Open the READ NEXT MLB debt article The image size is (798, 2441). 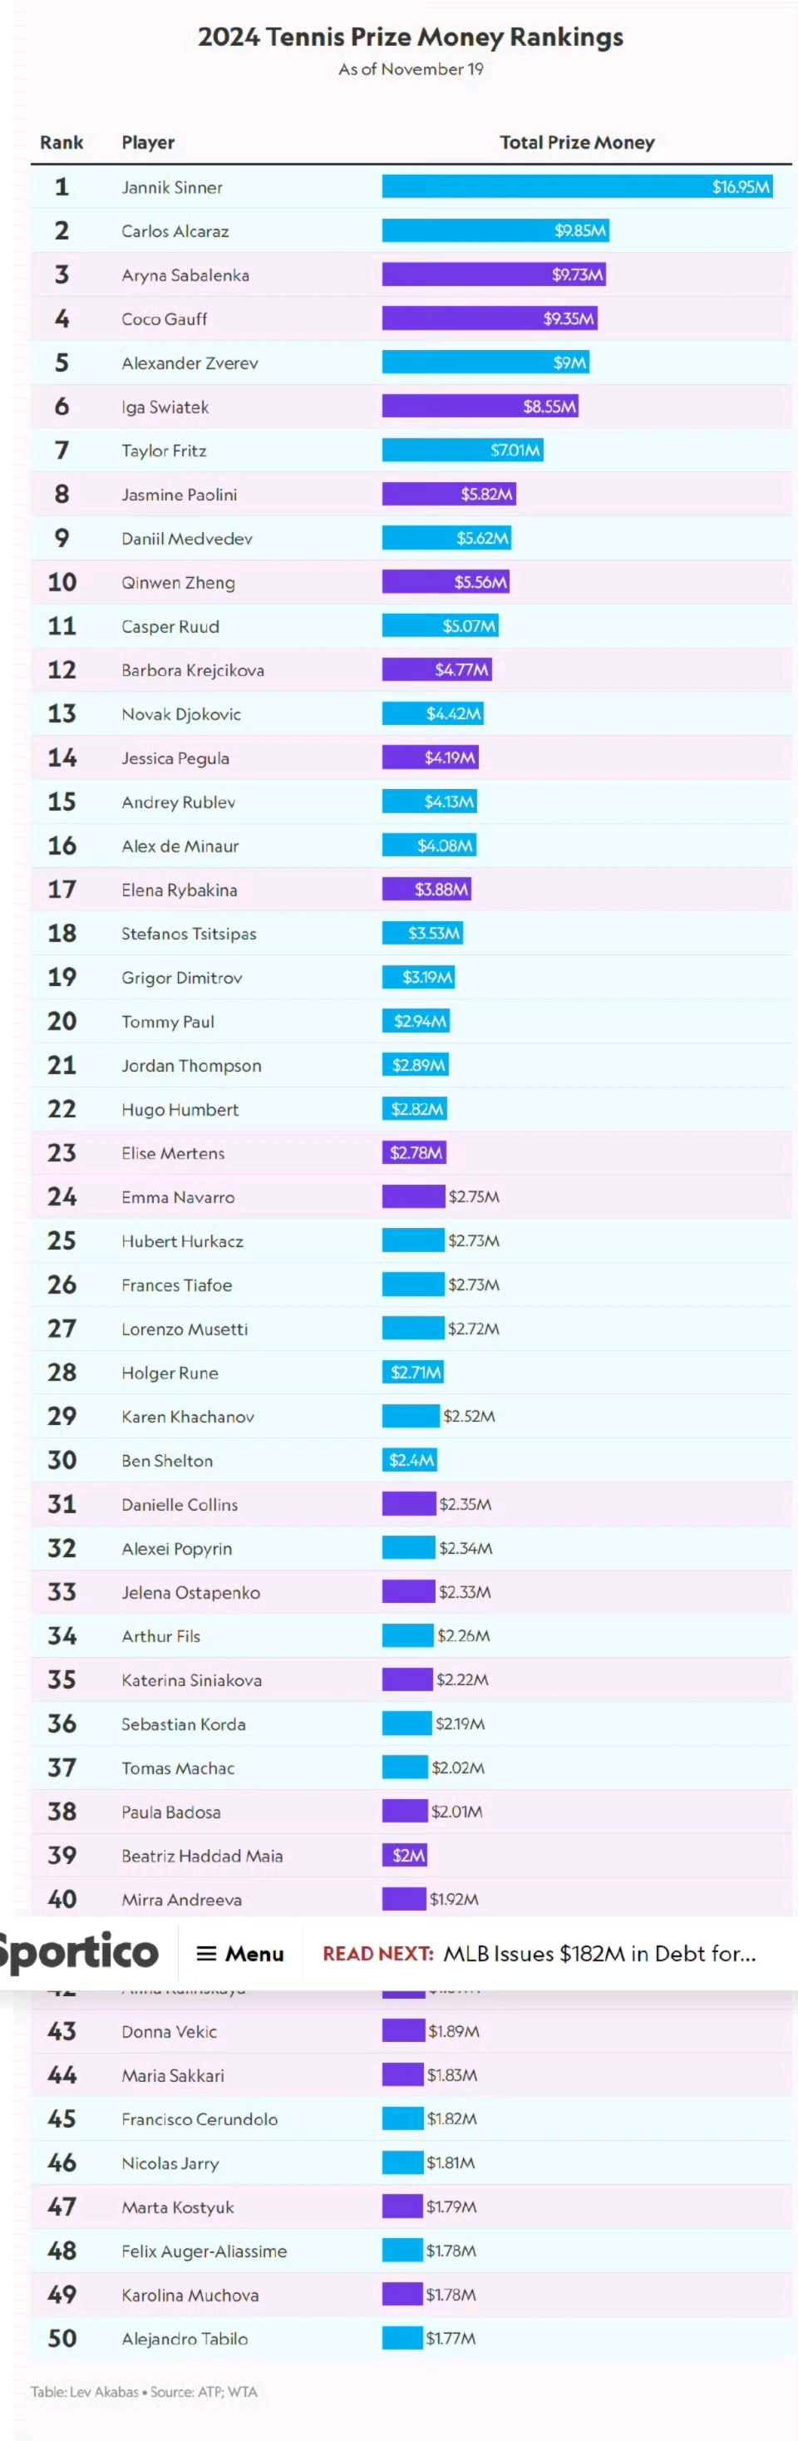[x=539, y=1953]
